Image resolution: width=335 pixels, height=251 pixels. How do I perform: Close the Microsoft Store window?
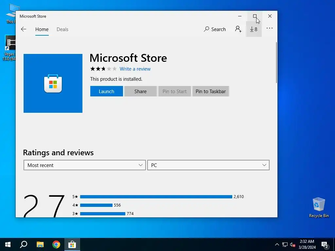tap(270, 16)
